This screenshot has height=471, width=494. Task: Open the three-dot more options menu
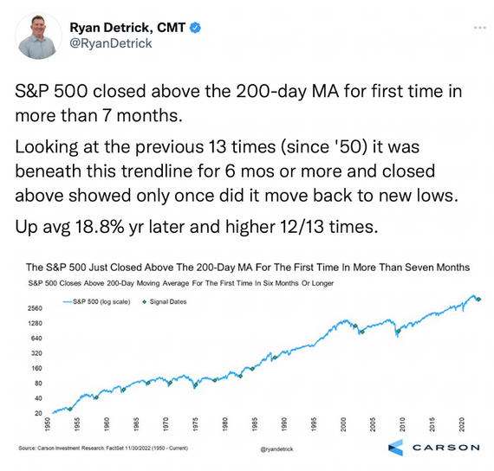(479, 28)
